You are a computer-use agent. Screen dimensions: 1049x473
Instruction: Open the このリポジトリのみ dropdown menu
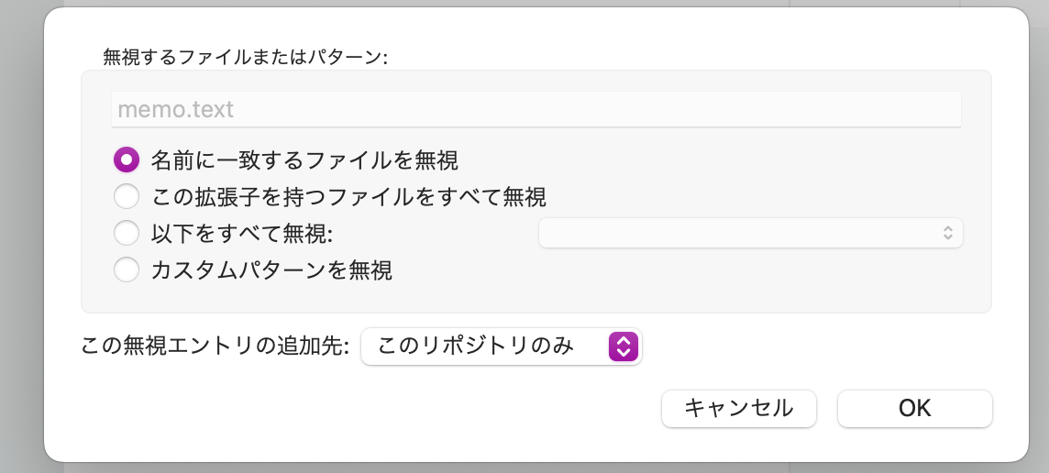(501, 346)
